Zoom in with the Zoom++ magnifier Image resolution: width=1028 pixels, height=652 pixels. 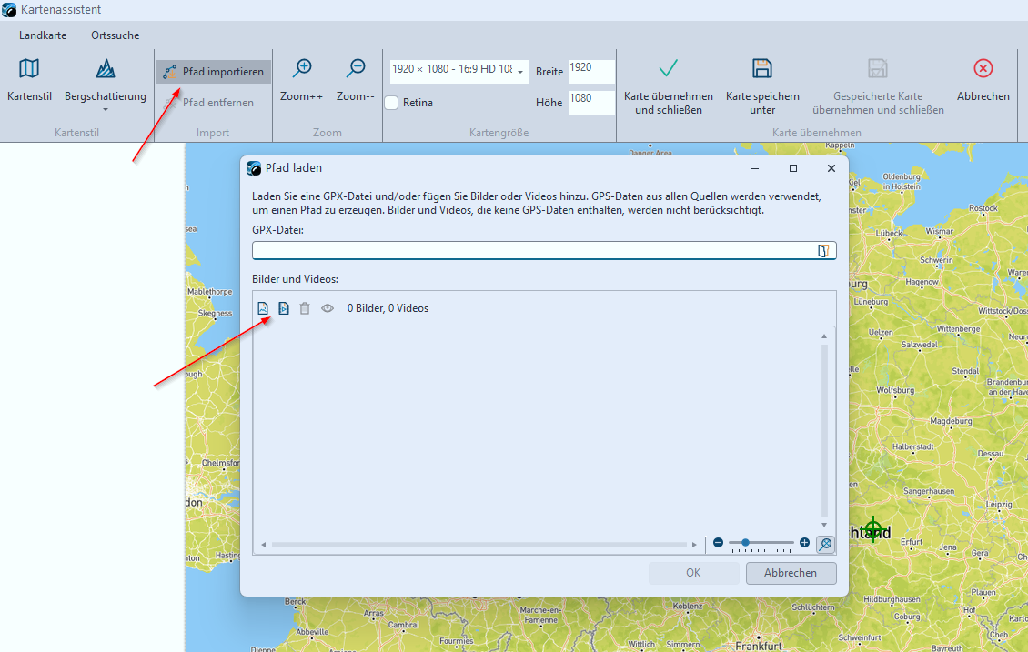pyautogui.click(x=302, y=68)
